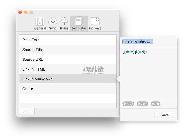The image size is (186, 140).
Task: Close the preferences window with red button
Action: pyautogui.click(x=20, y=12)
